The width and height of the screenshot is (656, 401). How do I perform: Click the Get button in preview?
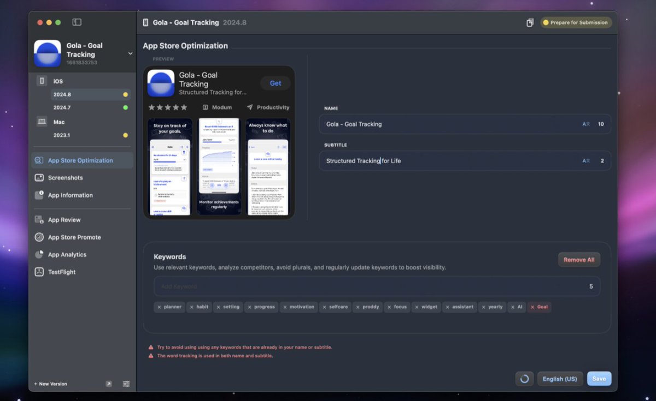(x=276, y=83)
